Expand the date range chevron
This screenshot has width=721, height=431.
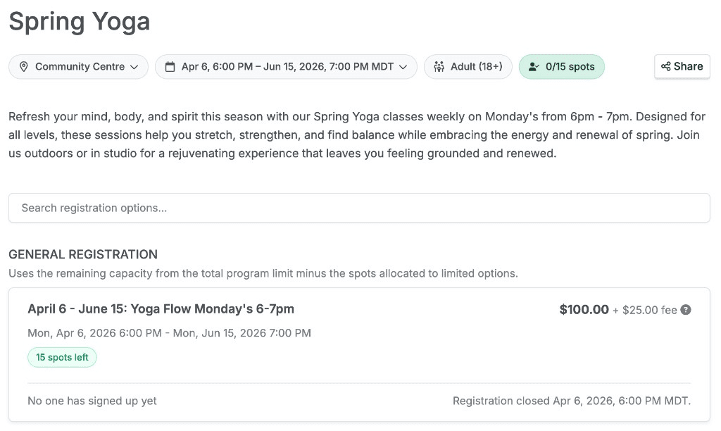pos(403,66)
